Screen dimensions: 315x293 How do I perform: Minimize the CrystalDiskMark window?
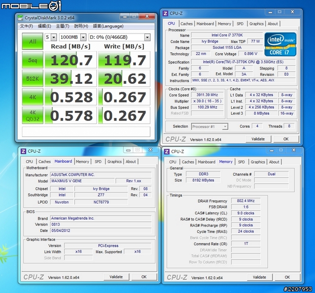click(125, 16)
